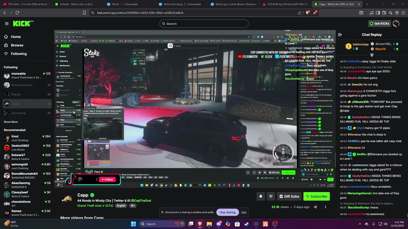Collapse the Chat Replay panel

pos(340,35)
